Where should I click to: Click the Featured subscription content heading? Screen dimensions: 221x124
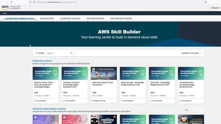pyautogui.click(x=49, y=109)
